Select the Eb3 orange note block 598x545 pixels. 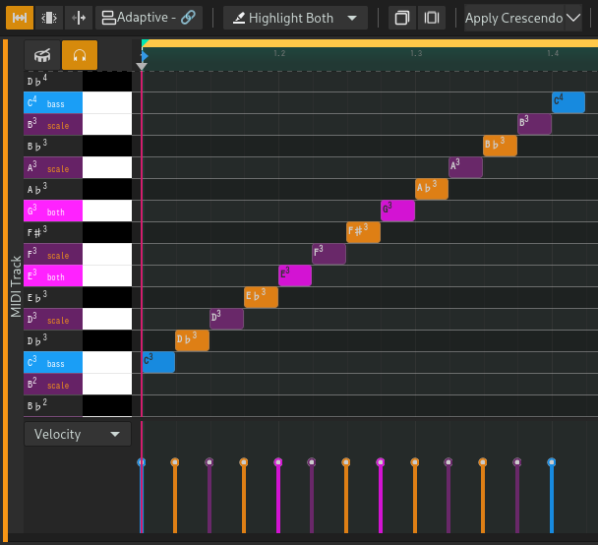point(261,297)
